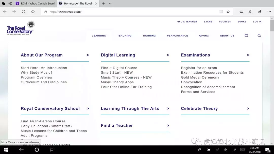This screenshot has width=274, height=154.
Task: Open Find a Digital Course link
Action: coord(119,68)
